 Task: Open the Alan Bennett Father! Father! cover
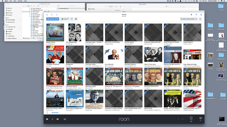point(94,99)
